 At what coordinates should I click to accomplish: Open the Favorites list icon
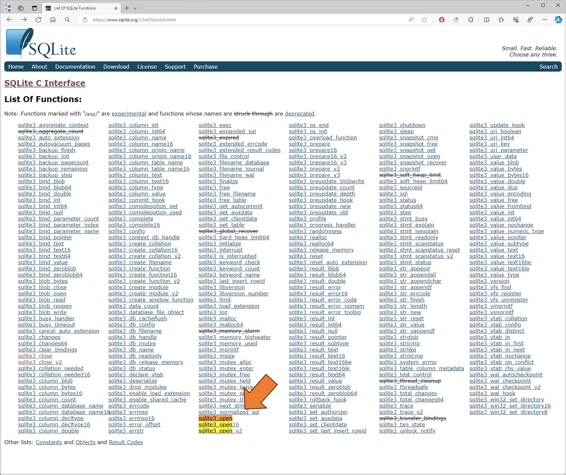tap(501, 20)
